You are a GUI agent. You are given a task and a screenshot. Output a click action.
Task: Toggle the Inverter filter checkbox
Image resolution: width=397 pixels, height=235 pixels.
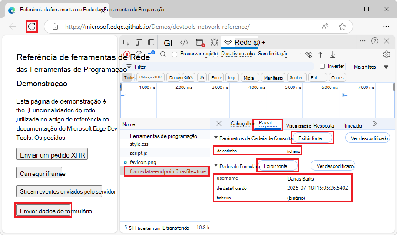coord(322,67)
